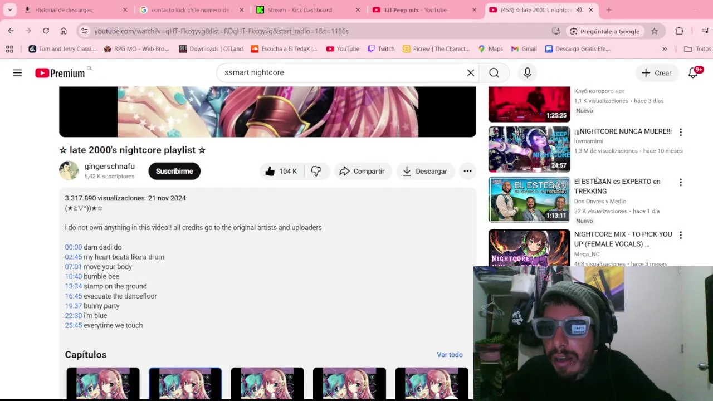Click Pregúntale a Google lens button
Image resolution: width=713 pixels, height=401 pixels.
coord(605,31)
